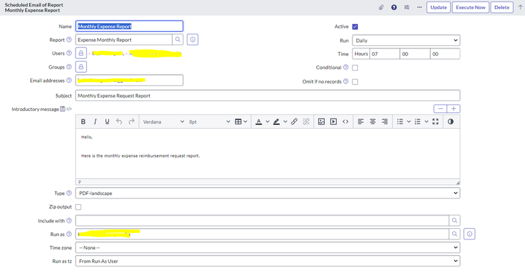Screen dimensions: 525x272
Task: Expand message editor with plus button
Action: pos(454,109)
